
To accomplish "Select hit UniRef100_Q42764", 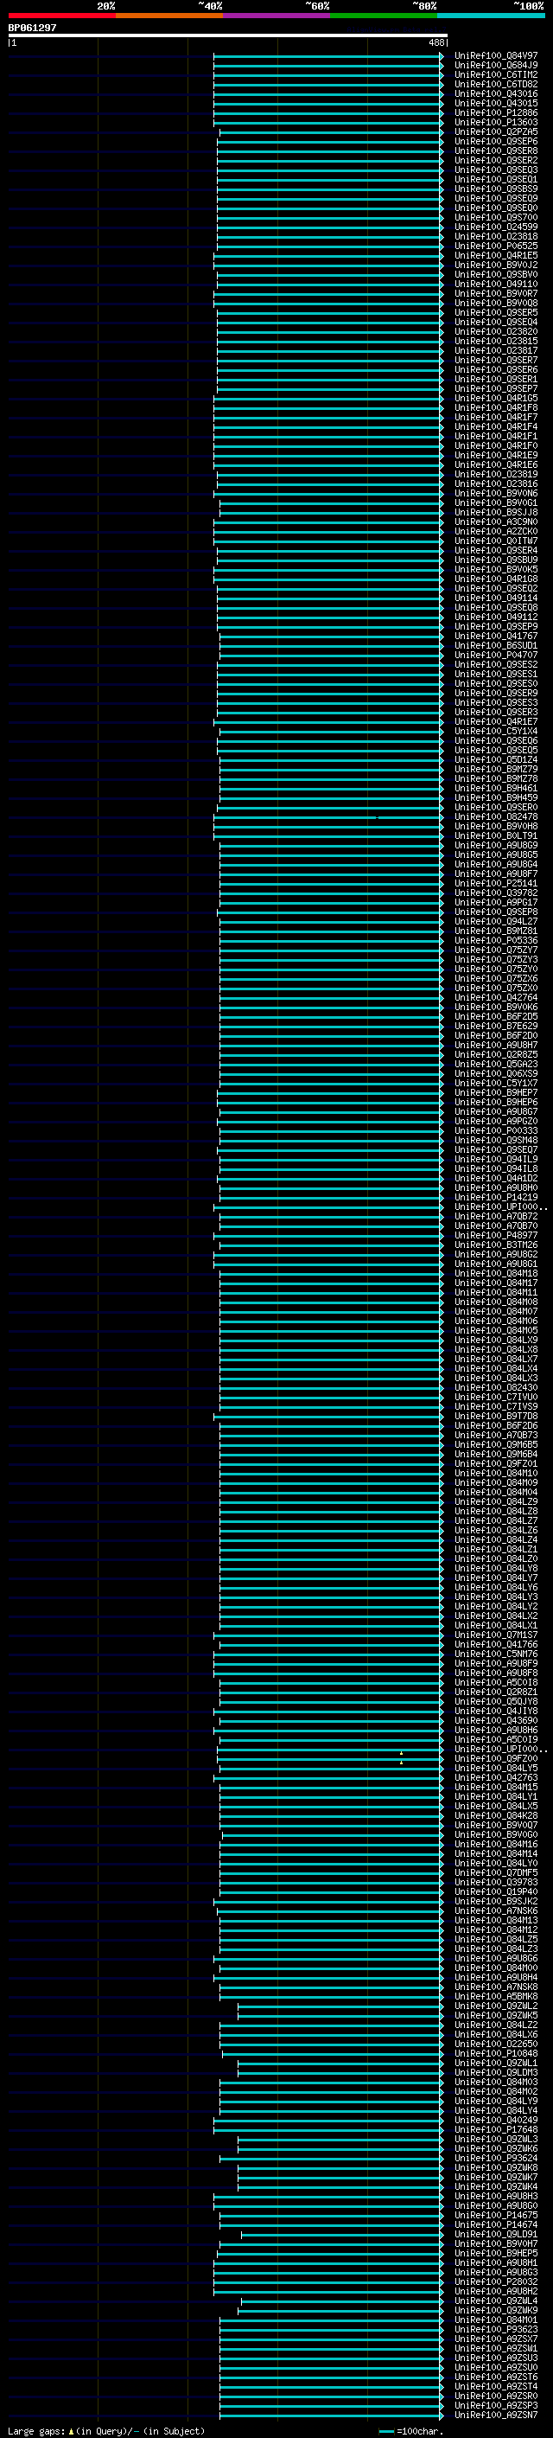I will tap(496, 997).
